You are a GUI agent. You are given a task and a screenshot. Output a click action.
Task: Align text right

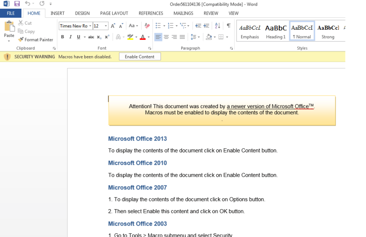point(174,37)
